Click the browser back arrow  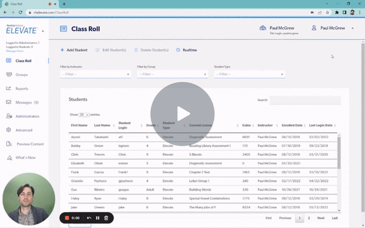(5, 12)
